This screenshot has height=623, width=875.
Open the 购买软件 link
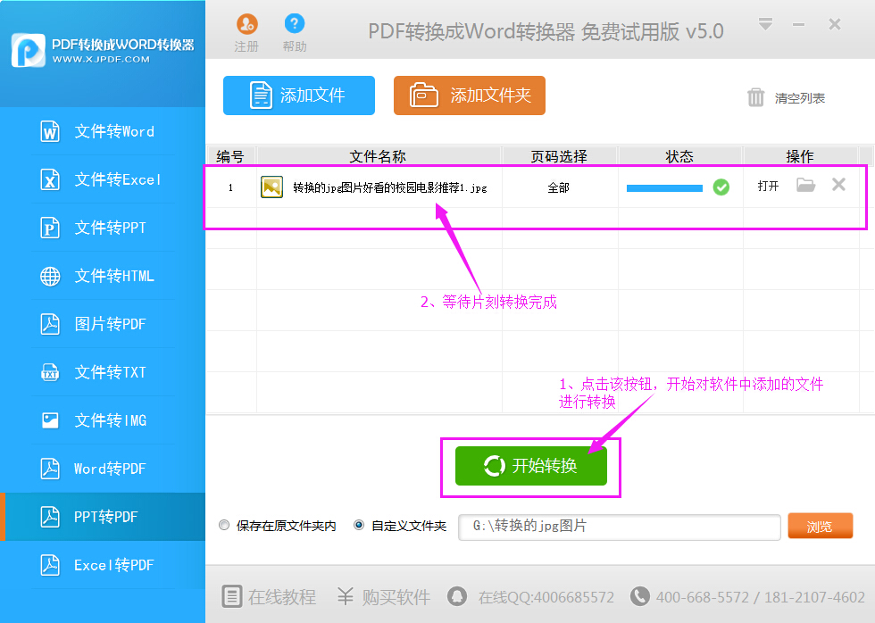click(396, 597)
